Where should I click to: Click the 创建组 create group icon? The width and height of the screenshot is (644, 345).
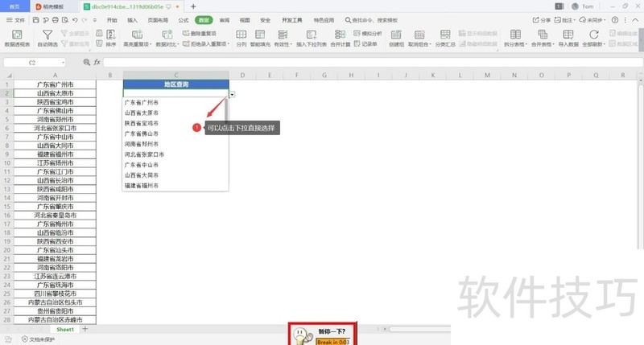tap(395, 38)
